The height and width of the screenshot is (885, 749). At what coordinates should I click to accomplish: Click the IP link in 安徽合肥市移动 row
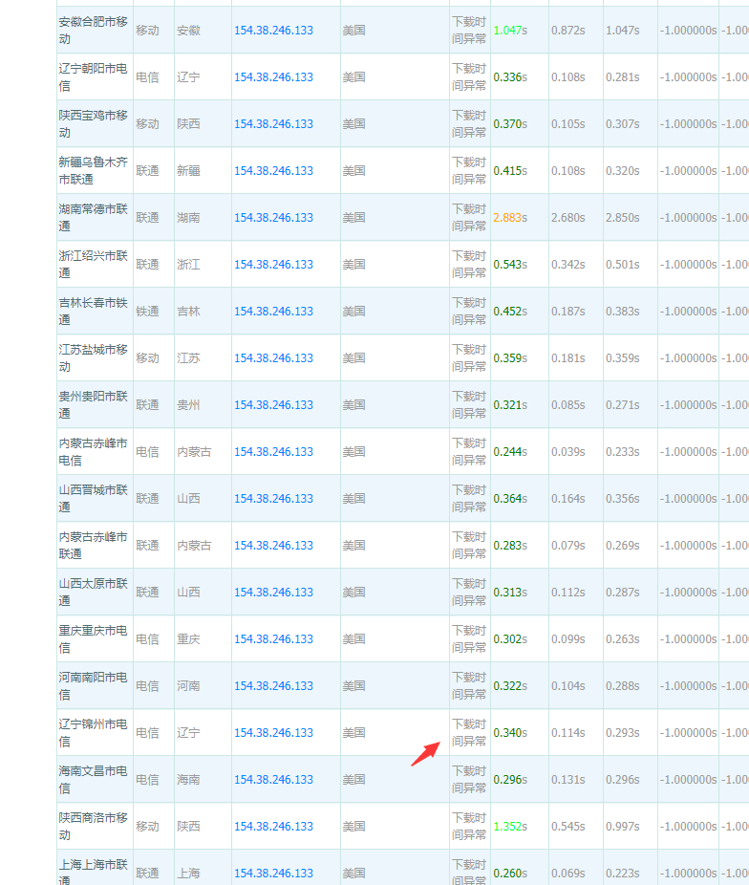click(x=273, y=31)
